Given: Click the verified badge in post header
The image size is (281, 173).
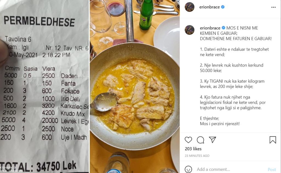Looking at the screenshot, I should tap(223, 7).
